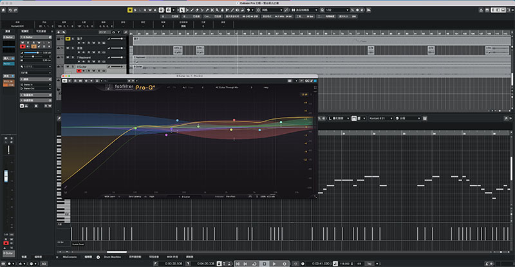The height and width of the screenshot is (267, 515).
Task: Toggle the AQ button bottom left
Action: pos(44,264)
